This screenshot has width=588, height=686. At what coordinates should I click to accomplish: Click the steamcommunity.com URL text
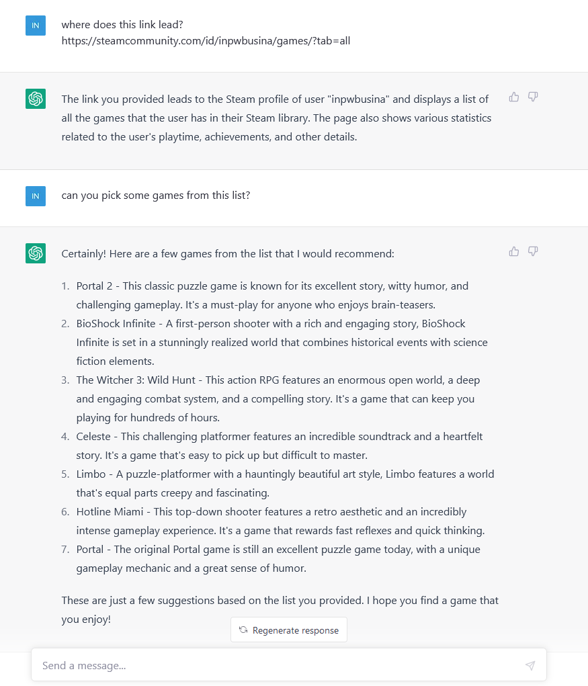(x=206, y=41)
